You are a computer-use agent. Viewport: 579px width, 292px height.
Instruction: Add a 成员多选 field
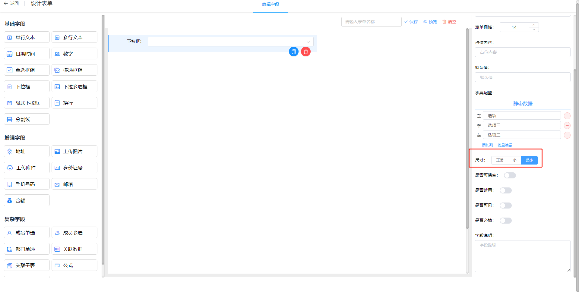click(74, 233)
